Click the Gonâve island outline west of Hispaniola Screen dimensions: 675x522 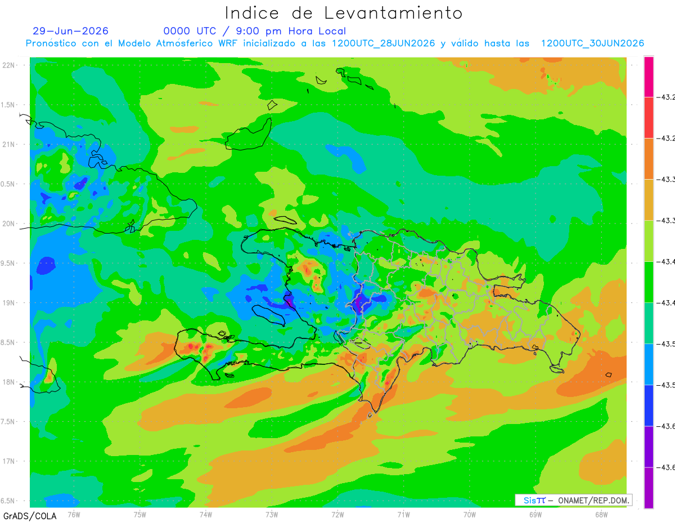click(x=270, y=315)
